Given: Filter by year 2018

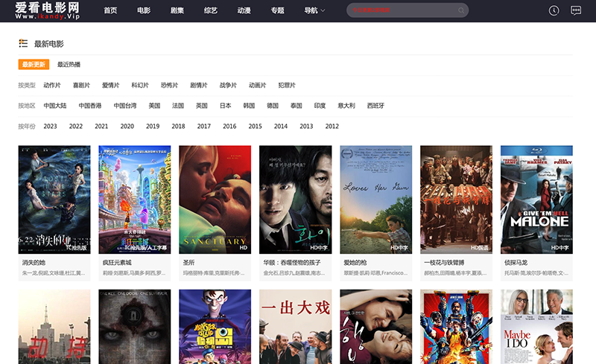Looking at the screenshot, I should [178, 126].
